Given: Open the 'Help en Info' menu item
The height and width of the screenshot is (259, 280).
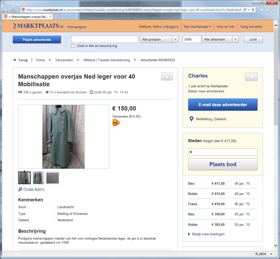Looking at the screenshot, I should [225, 27].
